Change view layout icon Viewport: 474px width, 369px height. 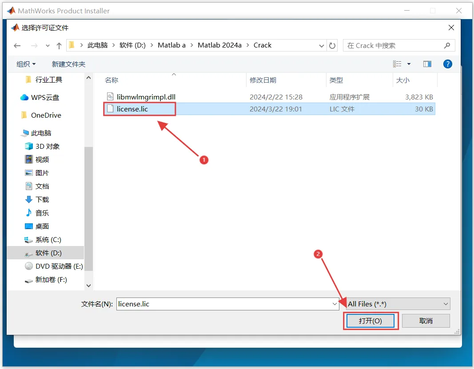397,64
